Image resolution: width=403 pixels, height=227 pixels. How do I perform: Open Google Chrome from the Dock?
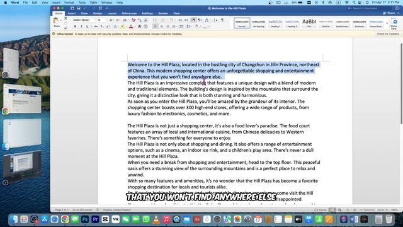click(x=65, y=219)
